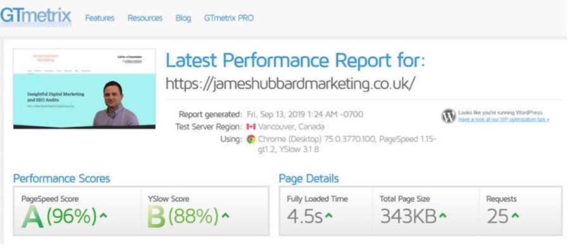Go to the Blog page
570x248 pixels.
183,18
